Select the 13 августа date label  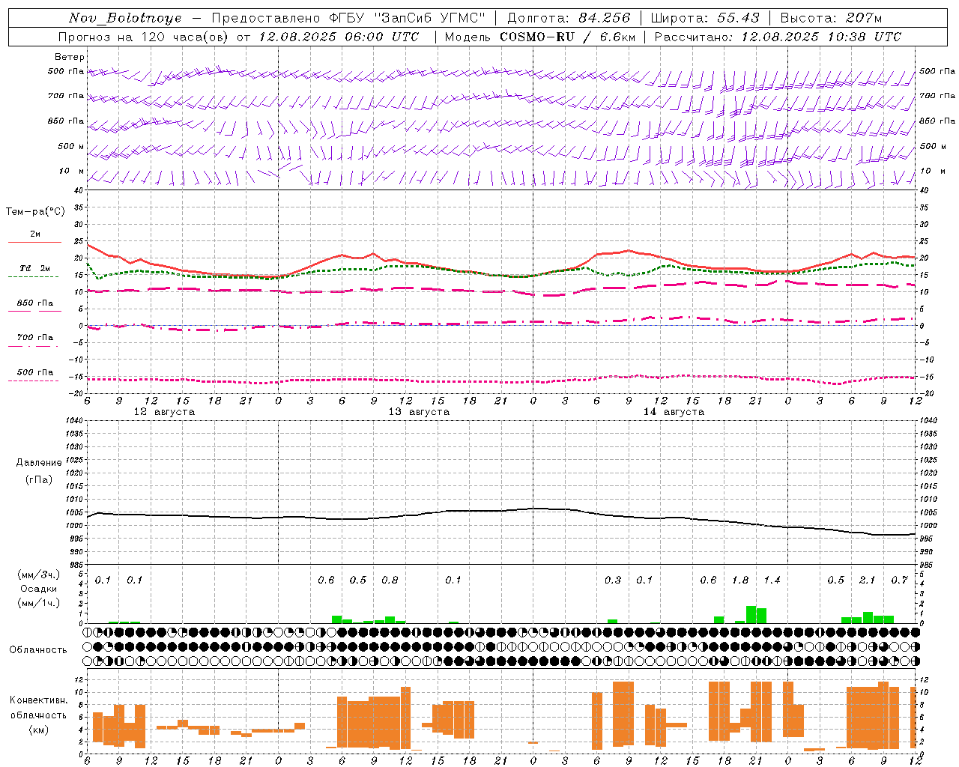click(x=419, y=412)
